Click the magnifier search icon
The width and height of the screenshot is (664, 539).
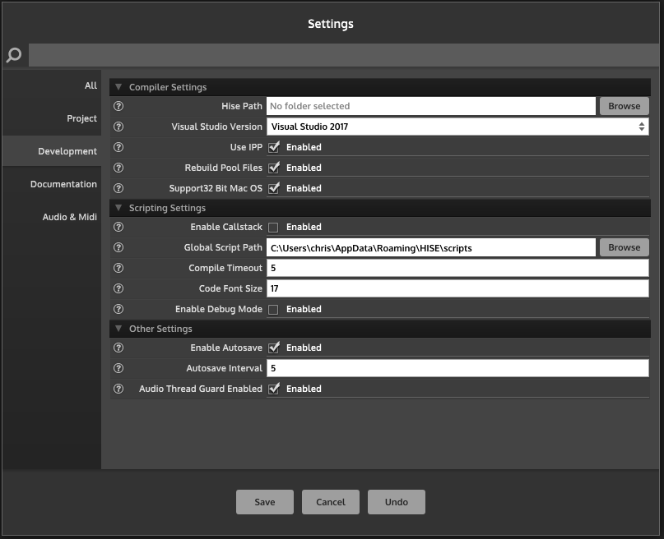point(14,55)
